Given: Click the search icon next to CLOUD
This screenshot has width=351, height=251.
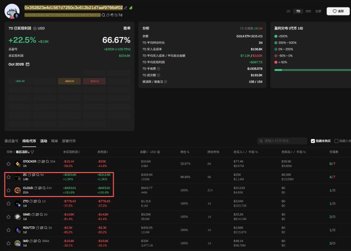Looking at the screenshot, I should click(44, 188).
